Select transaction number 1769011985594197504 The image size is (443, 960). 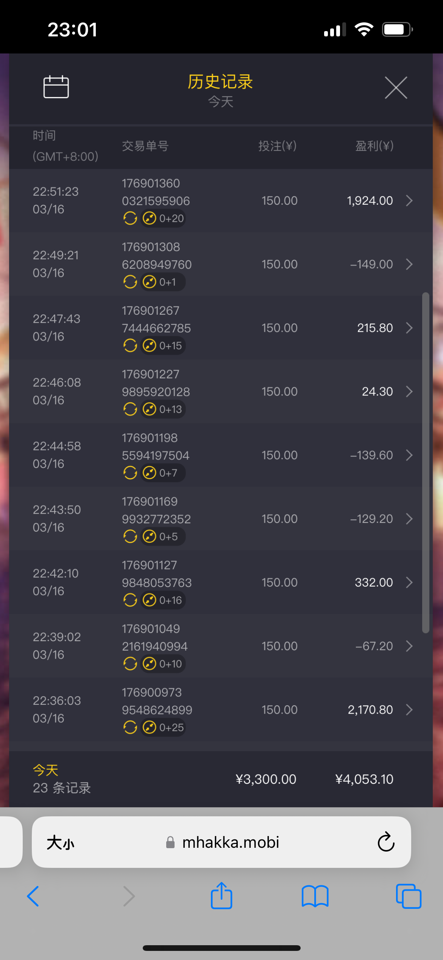[x=155, y=447]
